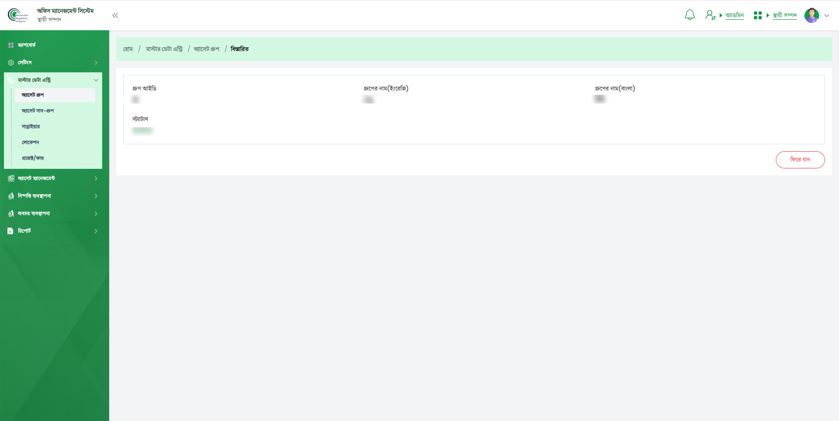Click the স্থায়ী সম্পদ header link
Viewport: 839px width, 421px height.
[x=785, y=15]
